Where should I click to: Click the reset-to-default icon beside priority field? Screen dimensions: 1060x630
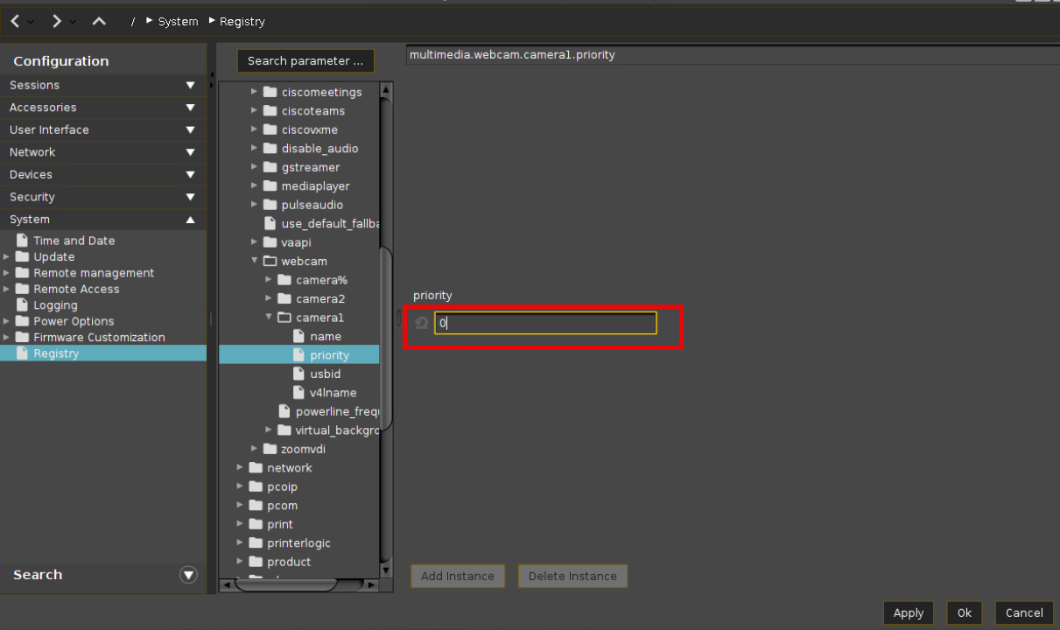click(x=422, y=323)
